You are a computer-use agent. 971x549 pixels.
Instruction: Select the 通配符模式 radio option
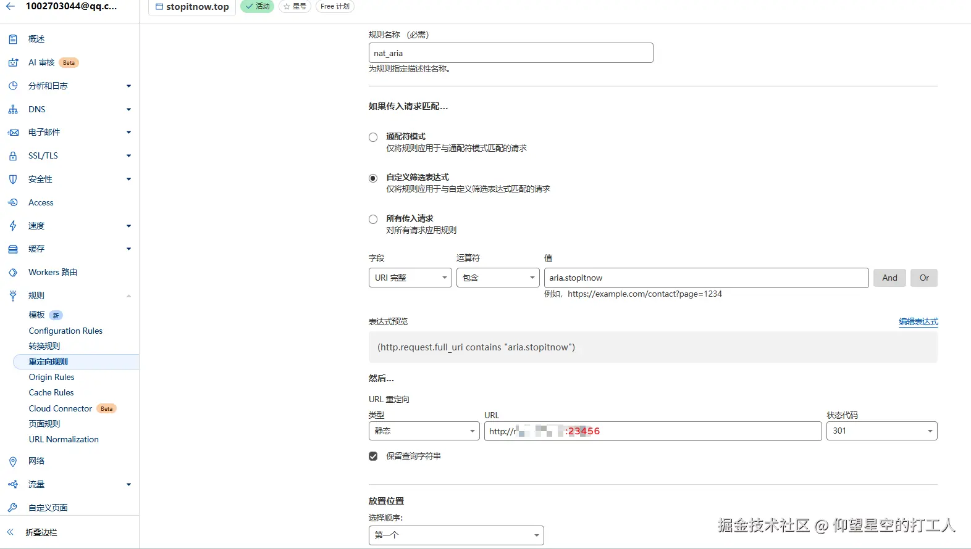pos(373,138)
